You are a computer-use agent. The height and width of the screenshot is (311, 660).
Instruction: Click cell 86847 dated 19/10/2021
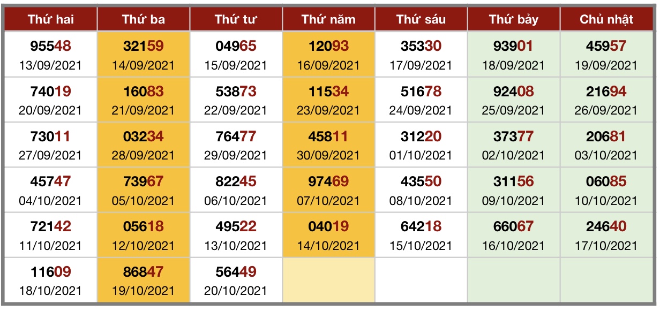(144, 280)
